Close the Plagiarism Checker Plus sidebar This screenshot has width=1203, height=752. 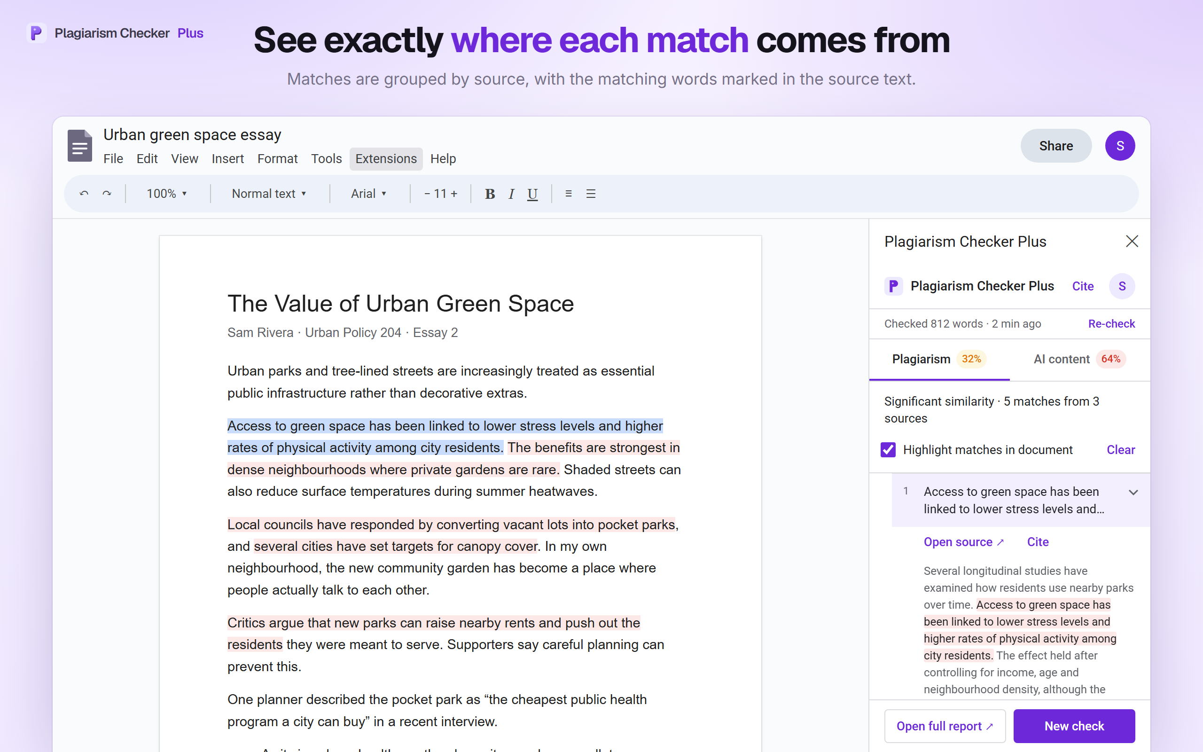(x=1132, y=241)
